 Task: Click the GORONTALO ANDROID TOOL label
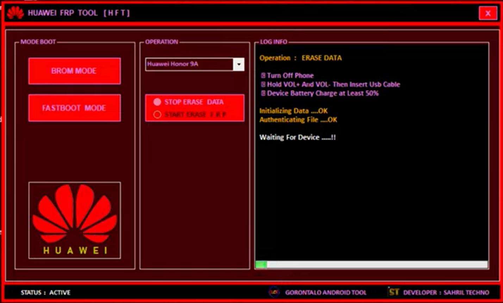tap(326, 292)
